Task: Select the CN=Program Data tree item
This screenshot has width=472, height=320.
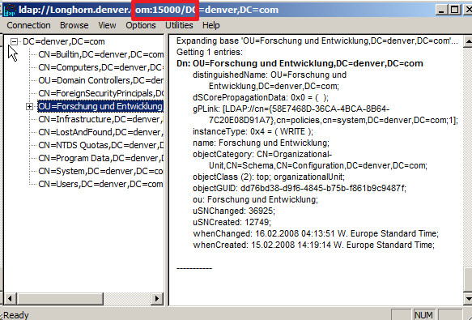Action: point(101,158)
